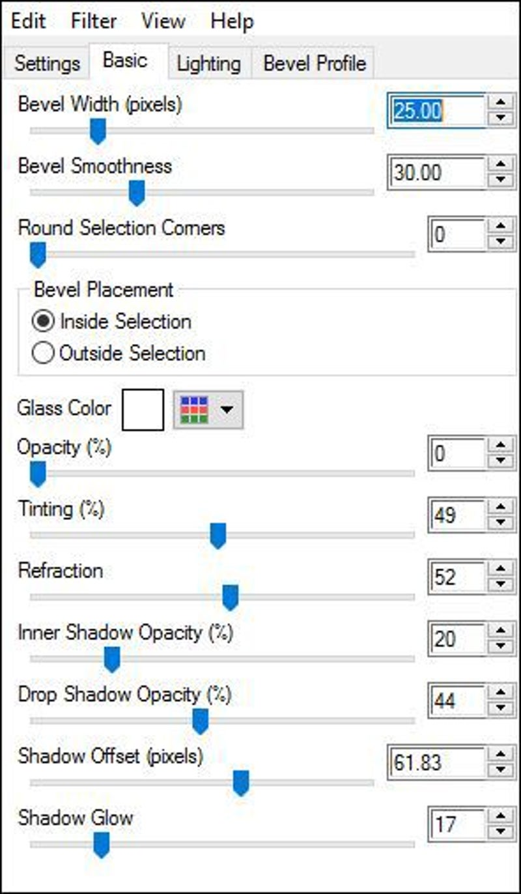521x894 pixels.
Task: Switch to the Bevel Profile tab
Action: (315, 64)
